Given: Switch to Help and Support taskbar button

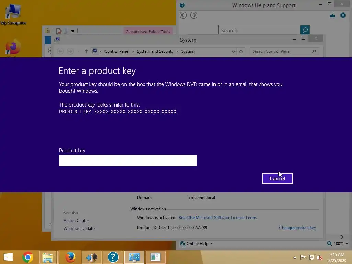Looking at the screenshot, I should click(x=113, y=257).
